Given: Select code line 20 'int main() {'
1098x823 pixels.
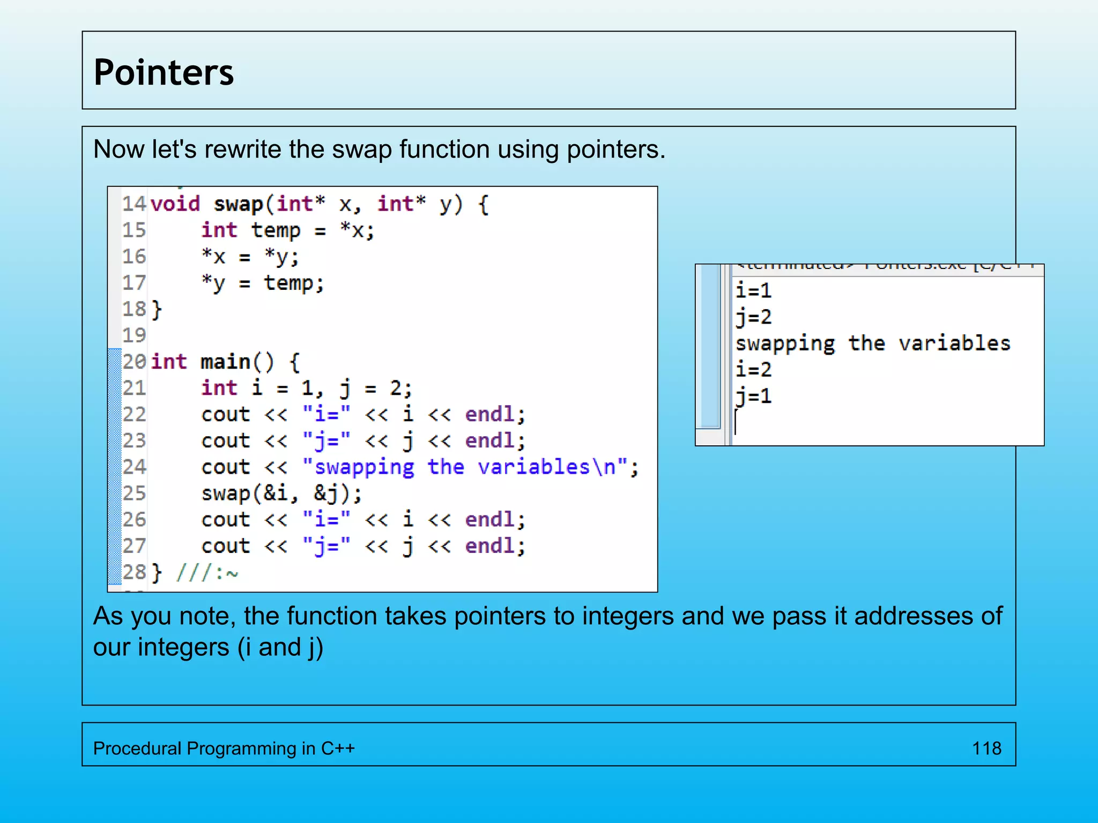Looking at the screenshot, I should [x=225, y=362].
